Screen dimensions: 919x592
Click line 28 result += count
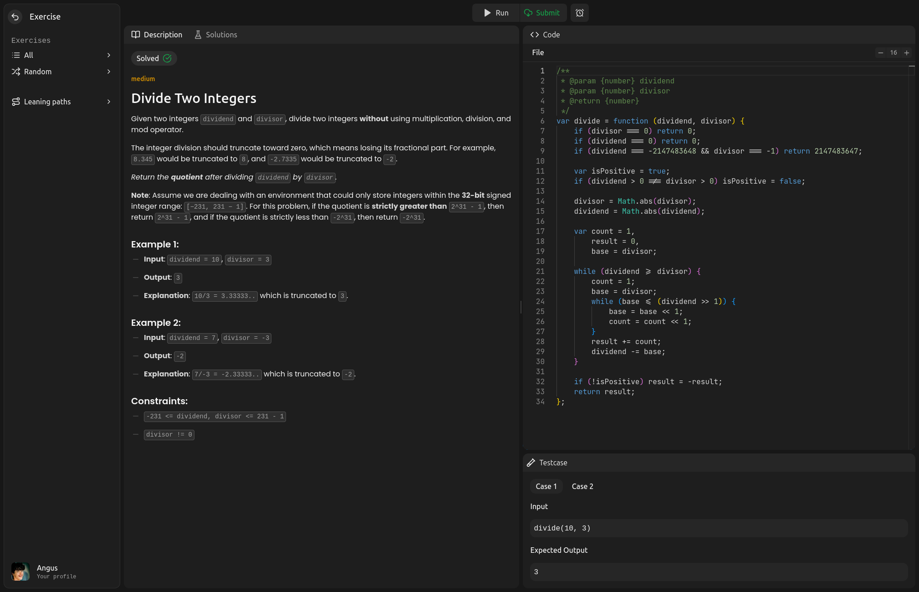coord(626,342)
